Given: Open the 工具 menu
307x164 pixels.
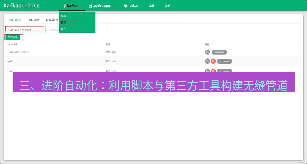Looking at the screenshot, I should click(152, 6).
